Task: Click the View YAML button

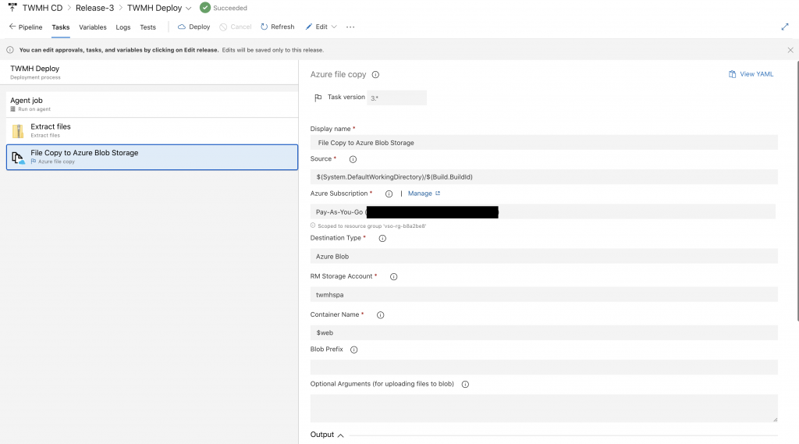Action: [x=751, y=74]
